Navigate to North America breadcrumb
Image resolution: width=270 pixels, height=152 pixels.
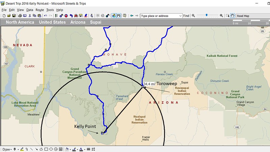pyautogui.click(x=20, y=22)
